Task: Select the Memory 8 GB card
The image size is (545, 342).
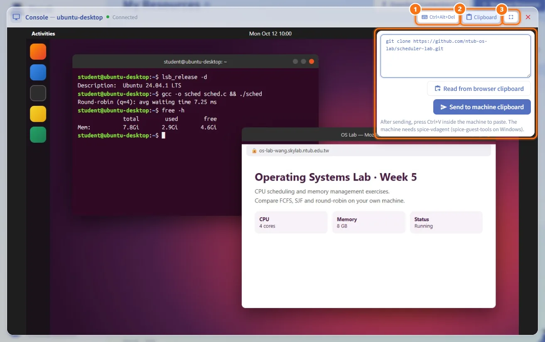Action: click(x=368, y=222)
